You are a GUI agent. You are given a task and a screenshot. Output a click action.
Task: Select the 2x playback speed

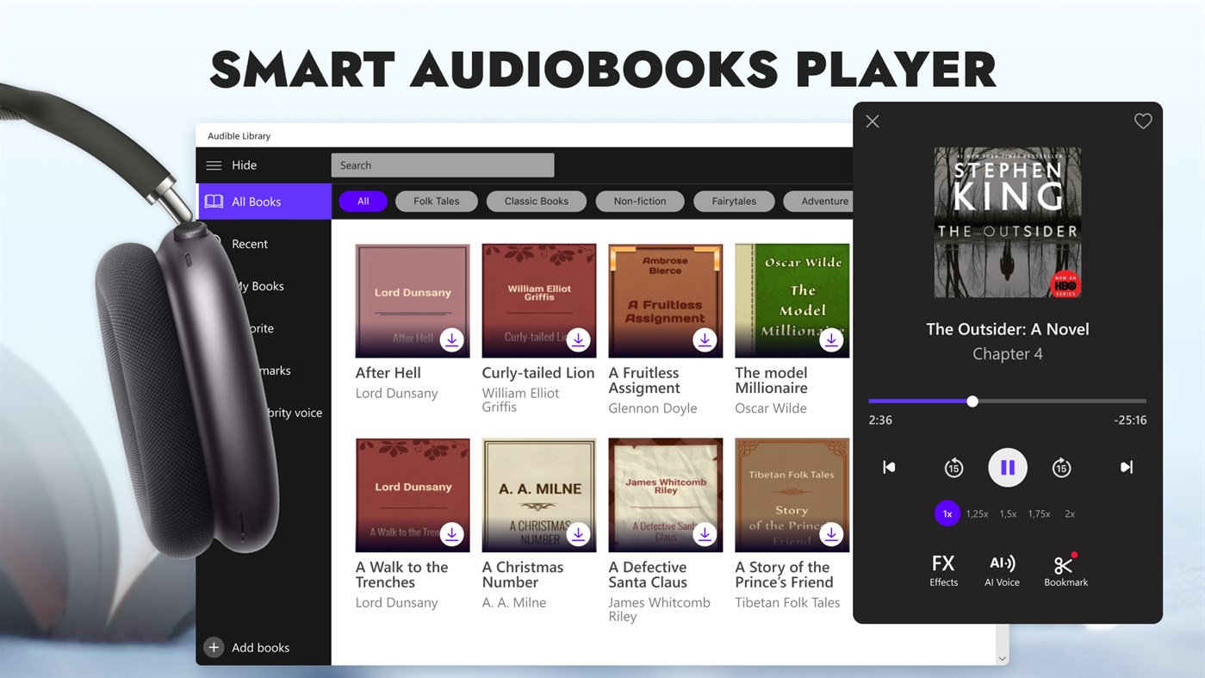(x=1069, y=513)
